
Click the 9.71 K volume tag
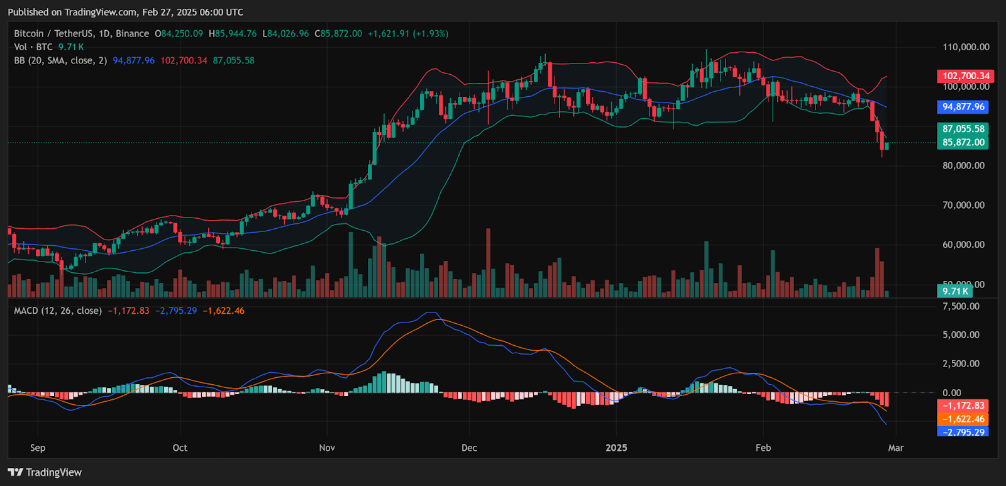click(x=954, y=291)
